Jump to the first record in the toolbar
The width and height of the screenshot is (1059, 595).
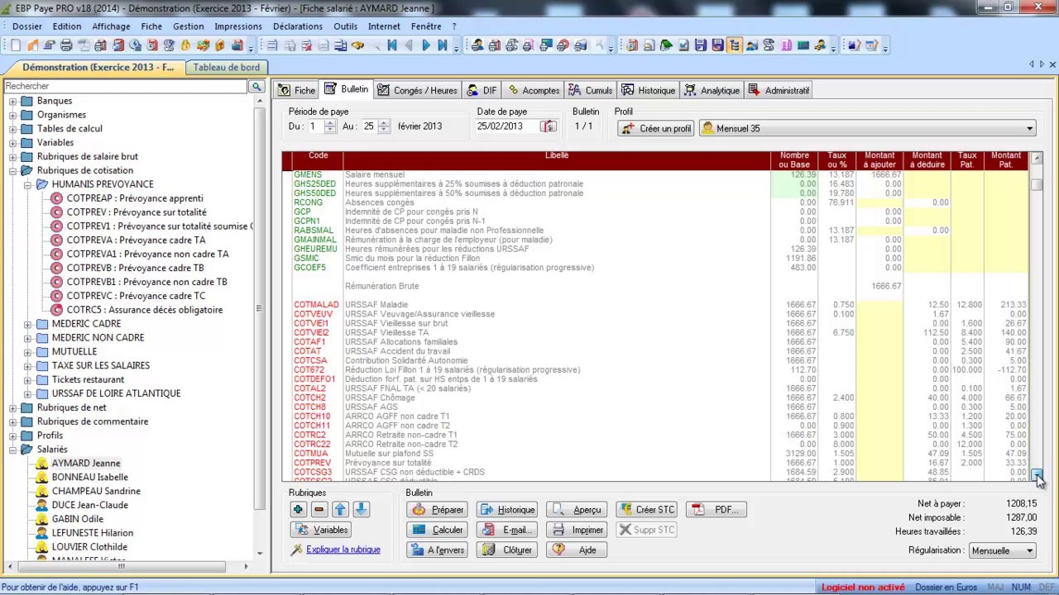click(x=392, y=45)
